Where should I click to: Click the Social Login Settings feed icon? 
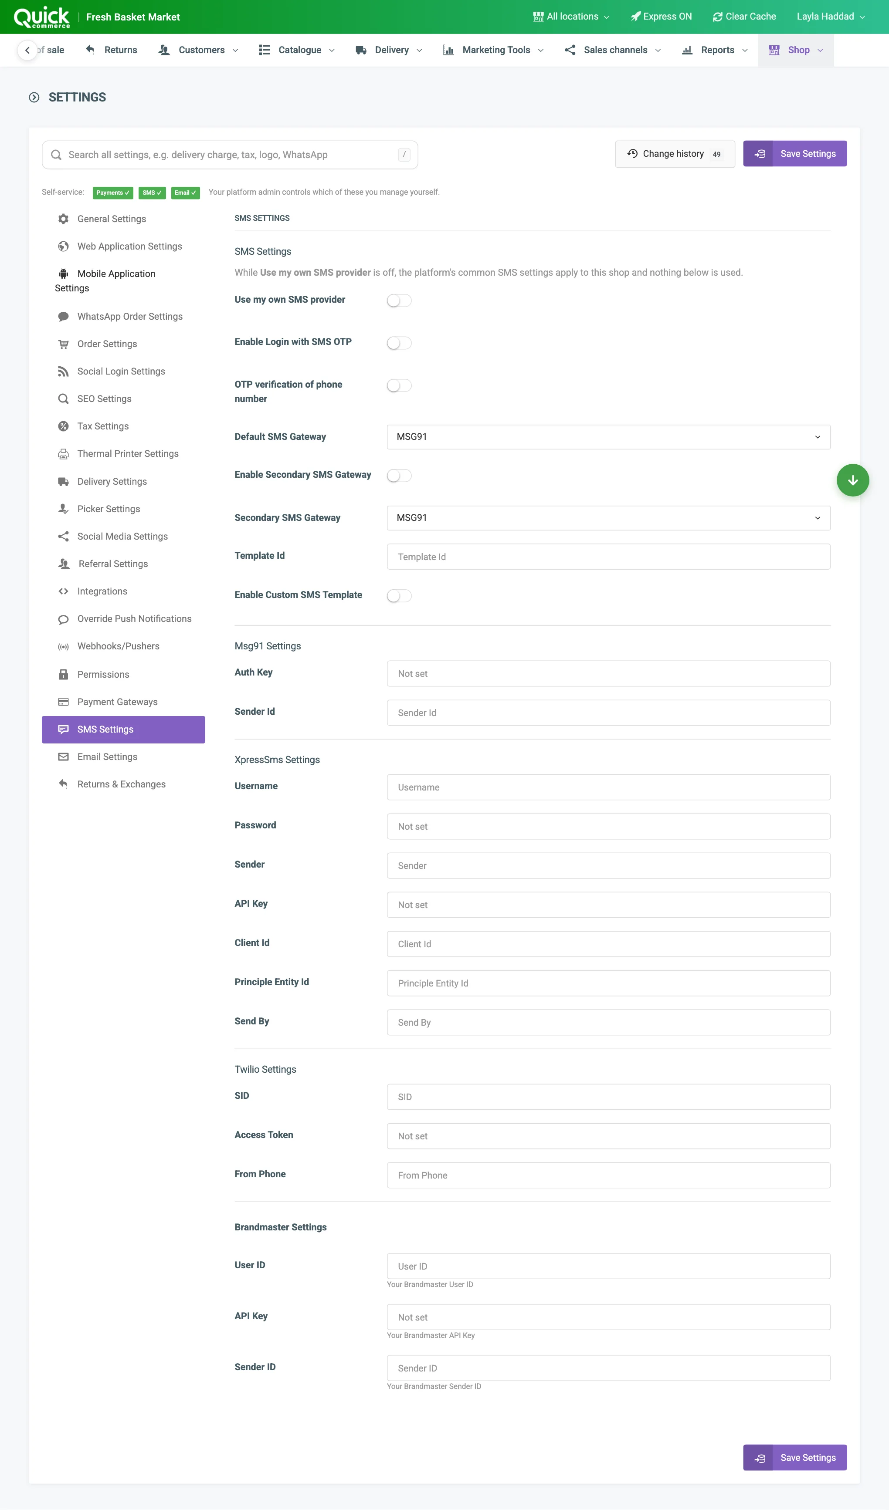(63, 372)
